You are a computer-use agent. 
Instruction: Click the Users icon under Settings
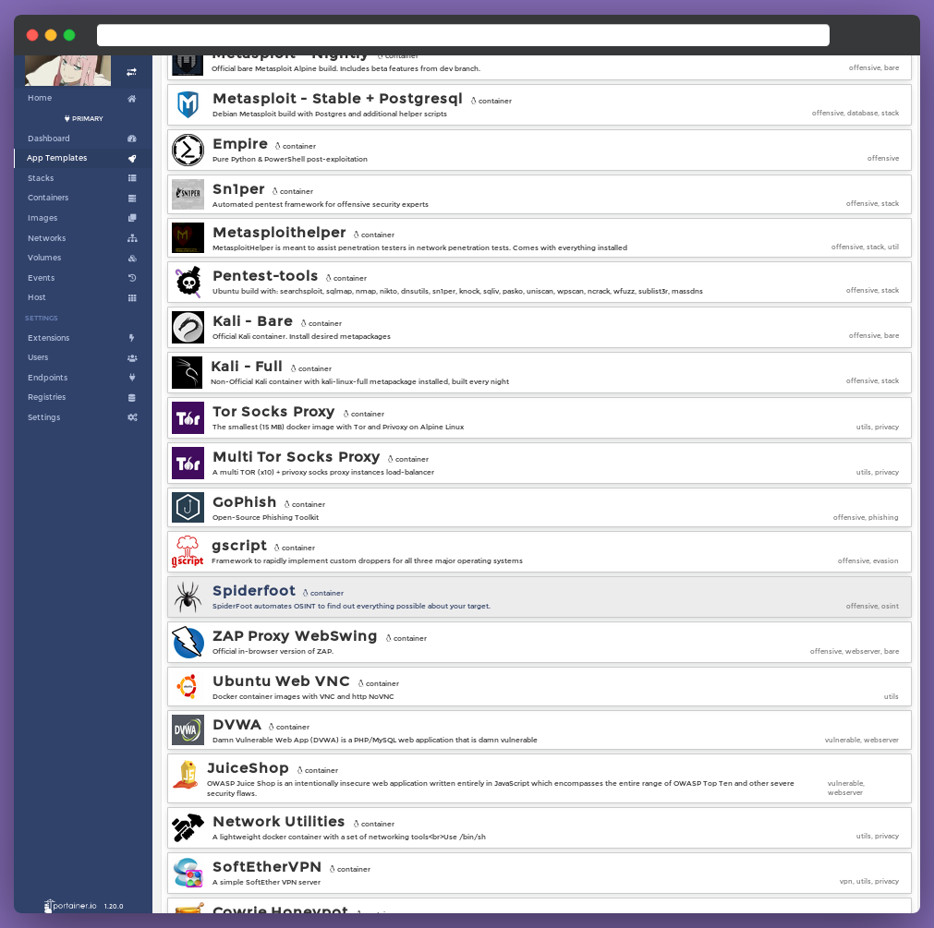(x=132, y=357)
